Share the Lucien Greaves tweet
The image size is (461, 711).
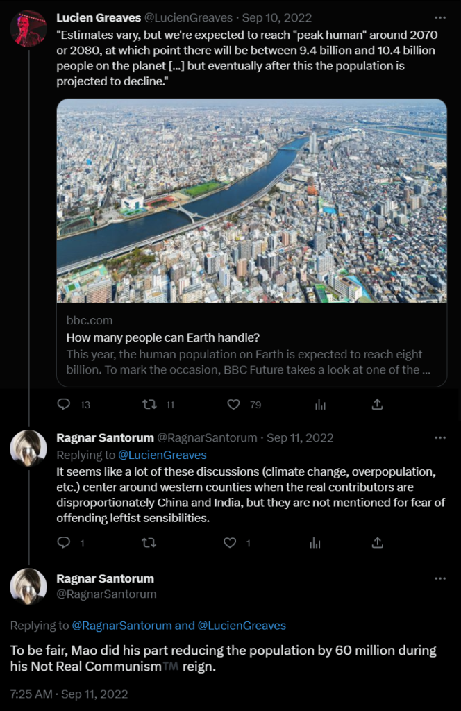click(377, 404)
